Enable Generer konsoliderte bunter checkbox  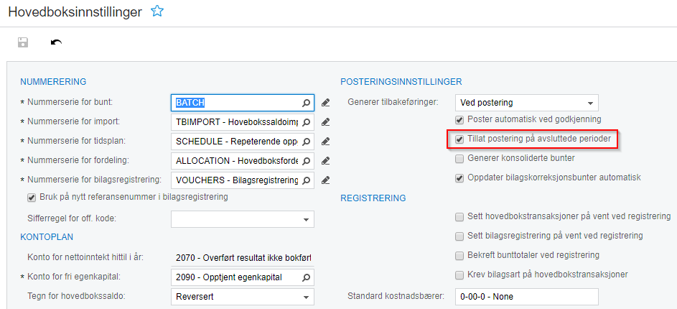[459, 158]
